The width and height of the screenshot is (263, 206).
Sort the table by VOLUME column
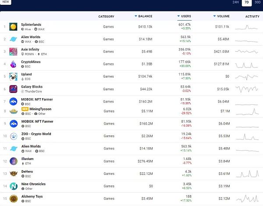(223, 16)
